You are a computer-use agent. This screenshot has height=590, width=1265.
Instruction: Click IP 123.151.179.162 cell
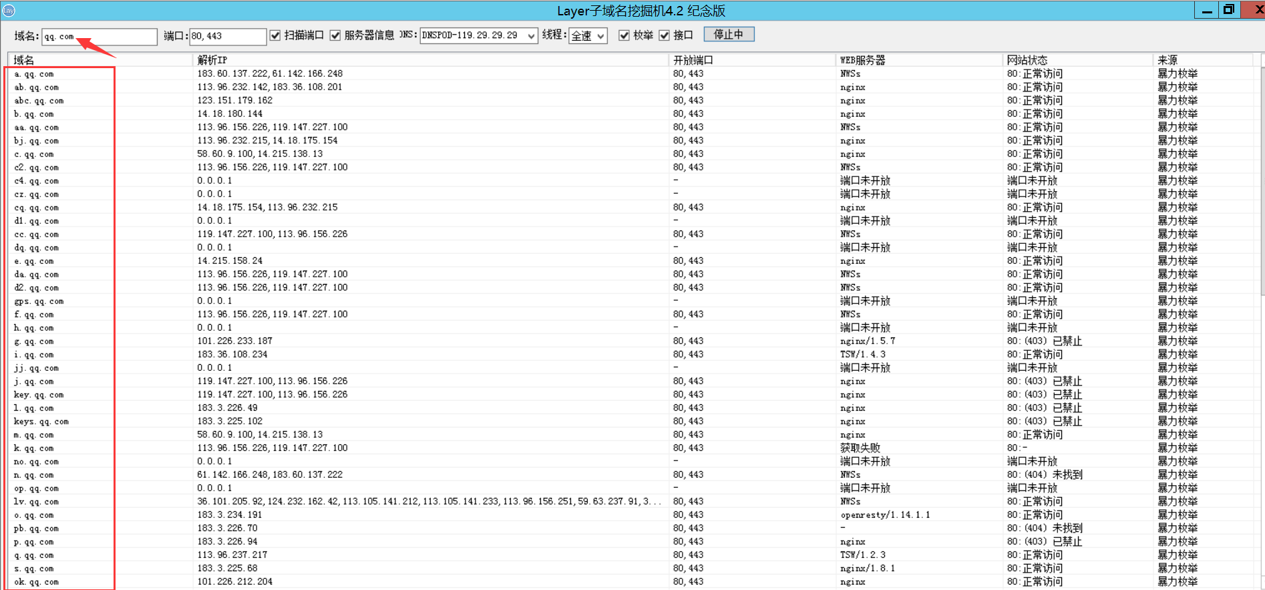pyautogui.click(x=234, y=100)
